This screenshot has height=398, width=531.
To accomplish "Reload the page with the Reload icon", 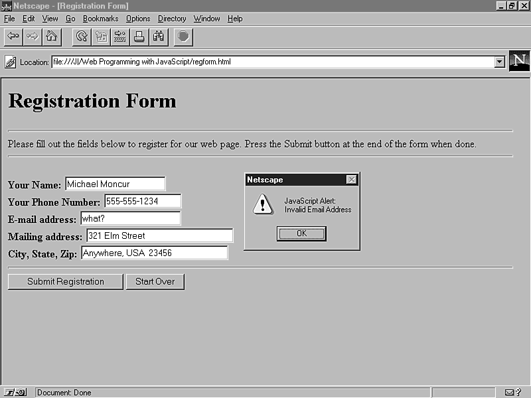I will 82,36.
